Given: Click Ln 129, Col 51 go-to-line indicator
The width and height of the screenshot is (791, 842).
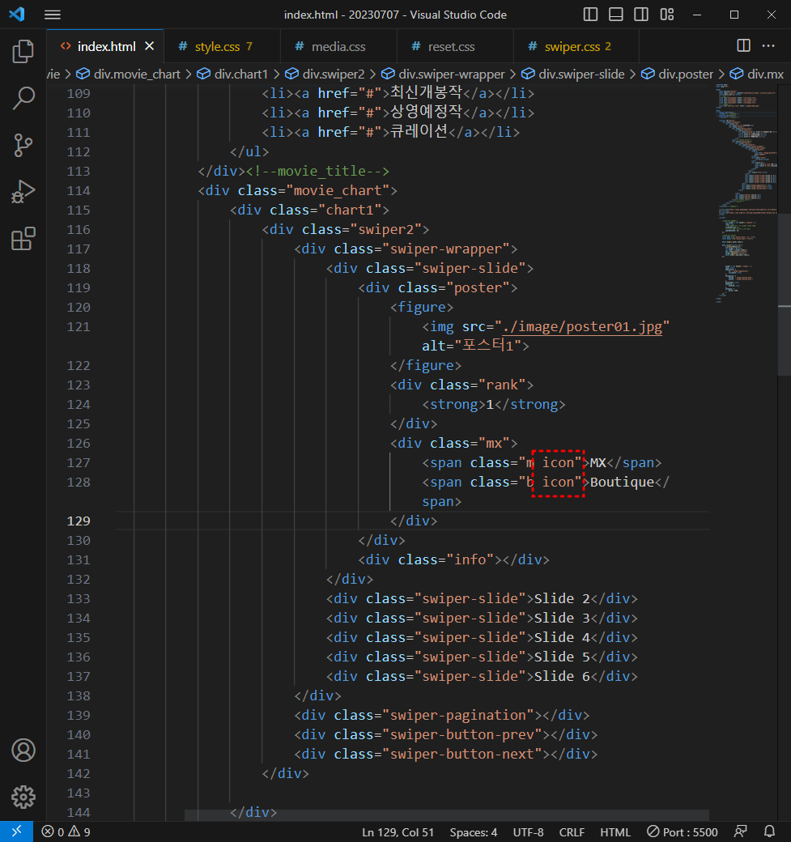Looking at the screenshot, I should click(x=398, y=831).
